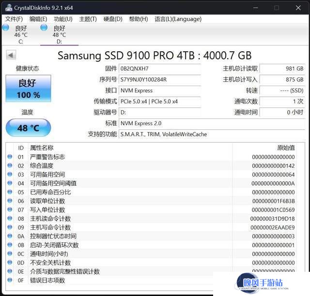Click the transfer mode field PCIe 5.0 x4
The height and width of the screenshot is (296, 310).
coord(160,102)
